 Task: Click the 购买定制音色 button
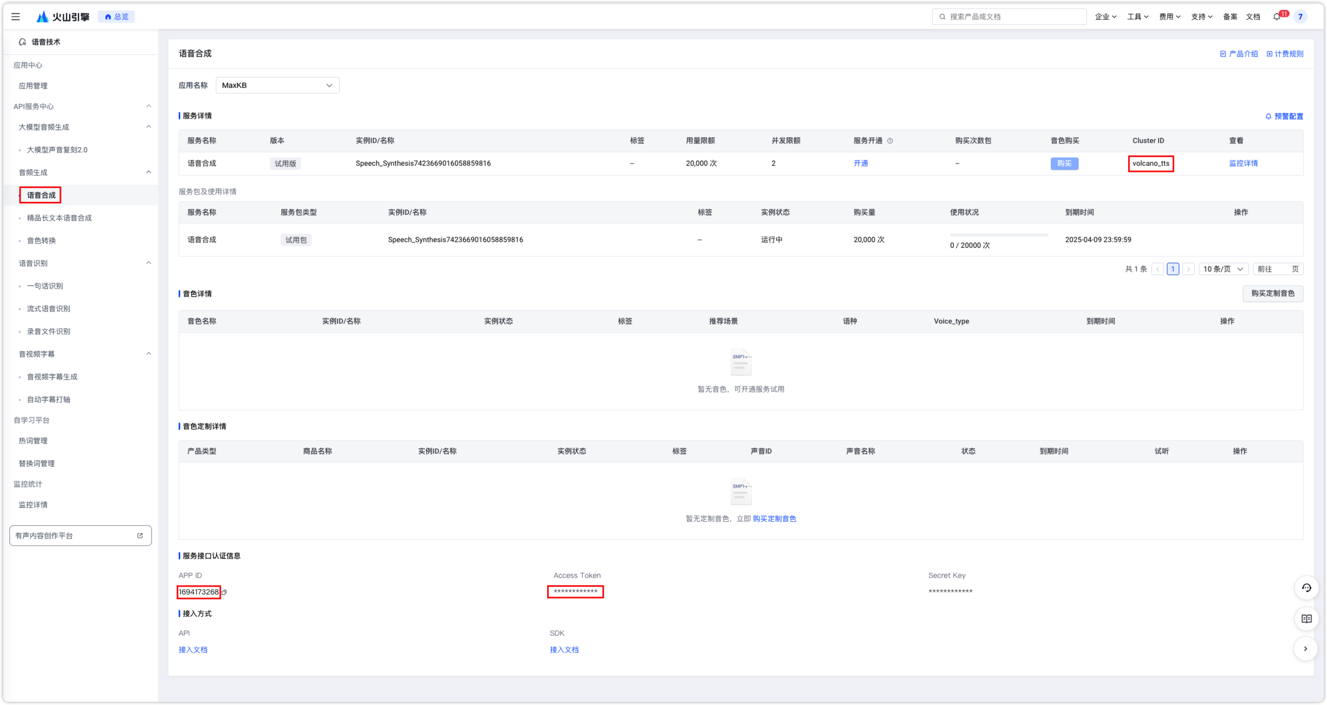pos(1272,294)
